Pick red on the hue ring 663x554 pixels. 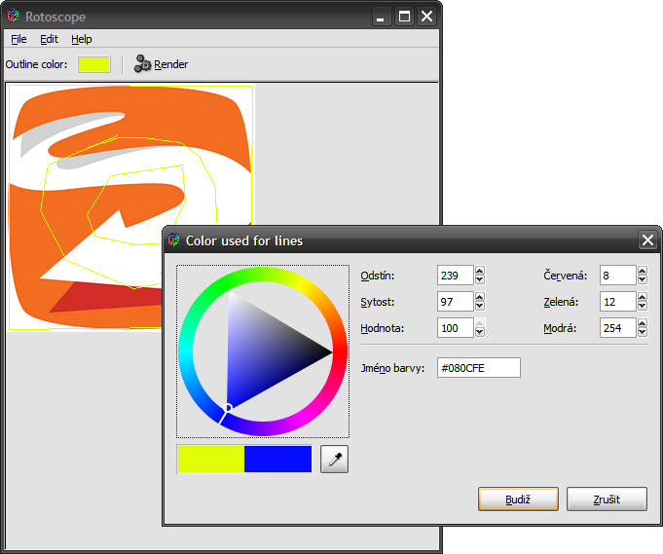(x=340, y=351)
